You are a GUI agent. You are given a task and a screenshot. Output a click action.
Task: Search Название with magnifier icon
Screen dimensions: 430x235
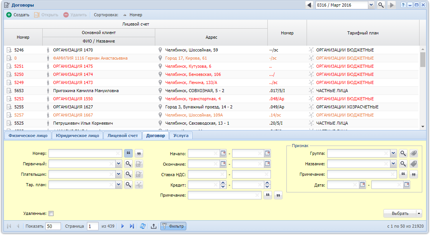[x=403, y=164]
